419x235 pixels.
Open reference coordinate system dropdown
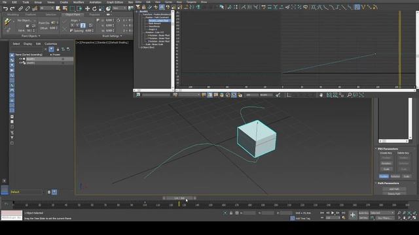tap(119, 8)
